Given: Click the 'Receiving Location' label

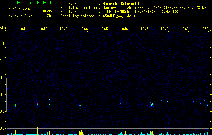Looking at the screenshot, I should tap(79, 8).
